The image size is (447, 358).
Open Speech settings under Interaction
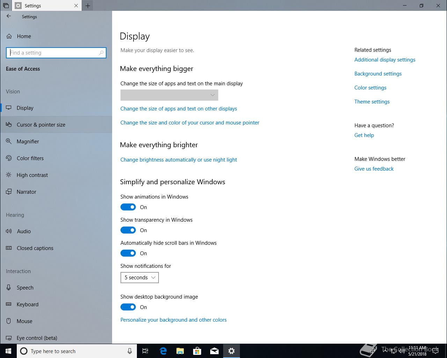pos(56,287)
